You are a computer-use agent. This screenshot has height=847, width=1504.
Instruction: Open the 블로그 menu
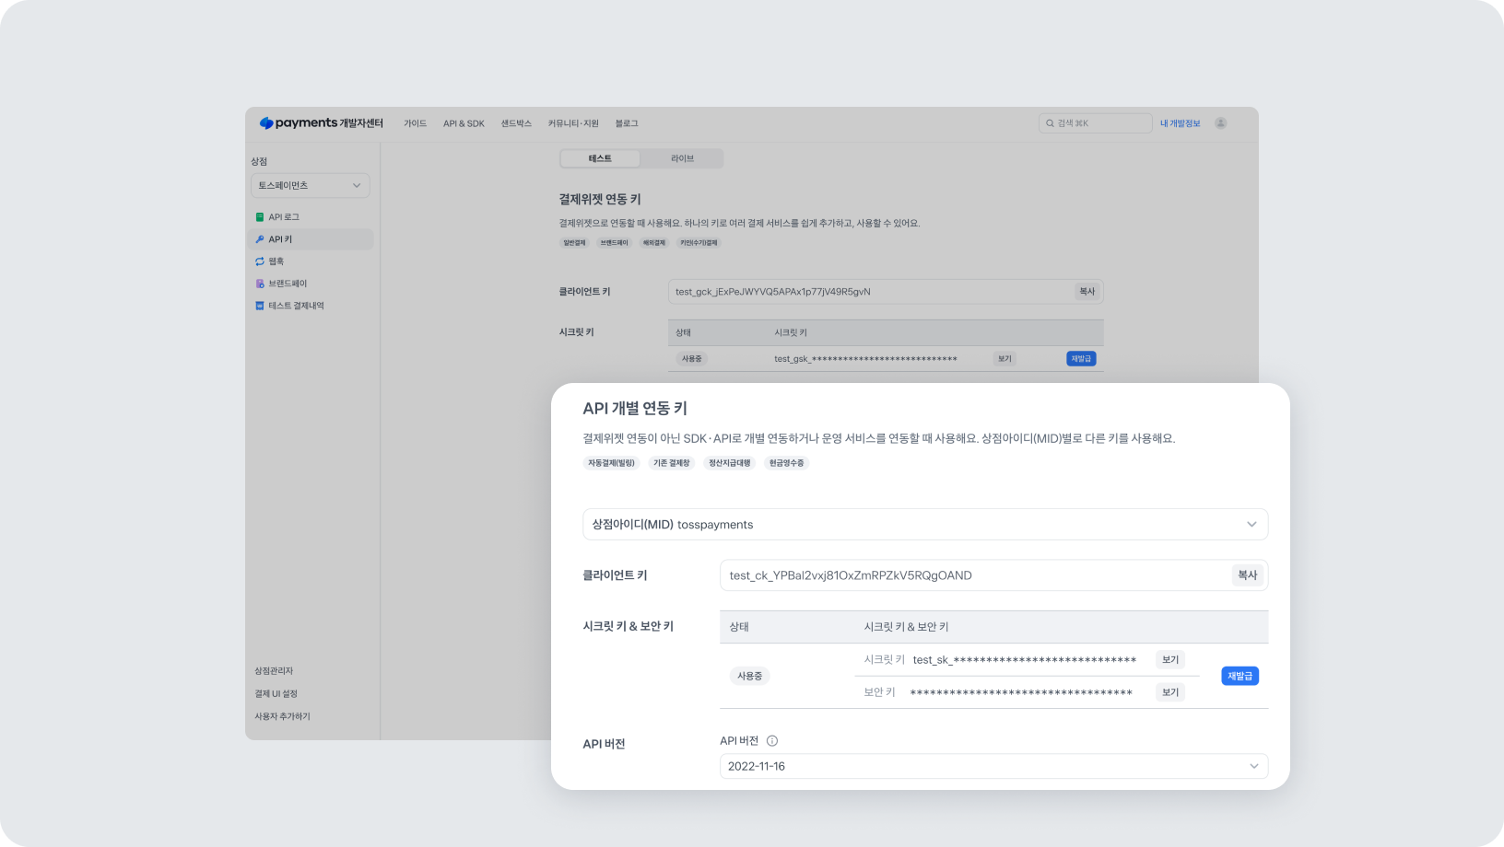pos(627,123)
